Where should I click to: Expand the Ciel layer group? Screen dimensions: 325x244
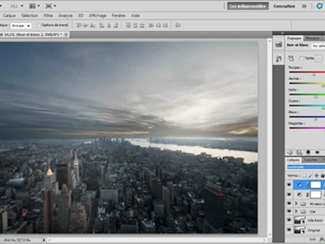pyautogui.click(x=297, y=211)
